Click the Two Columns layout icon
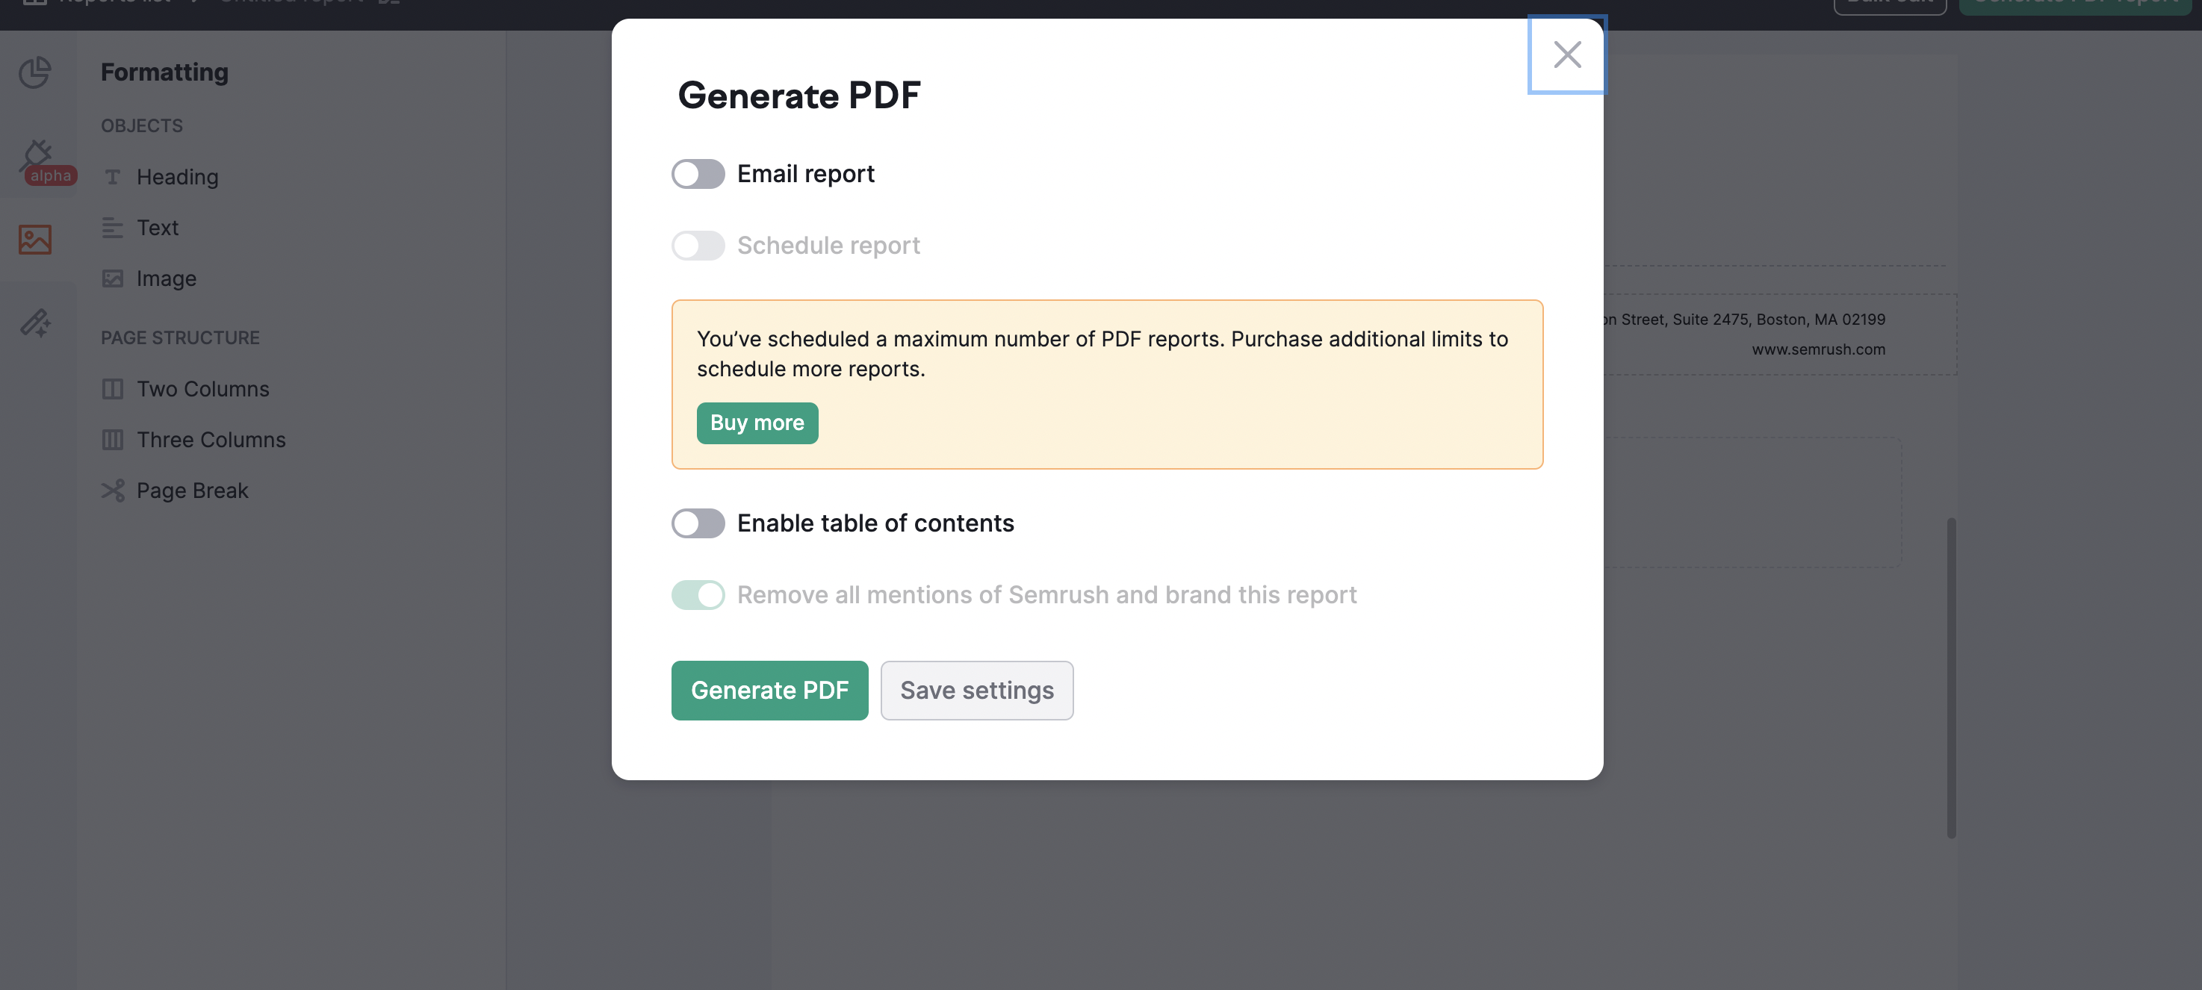 click(x=112, y=389)
